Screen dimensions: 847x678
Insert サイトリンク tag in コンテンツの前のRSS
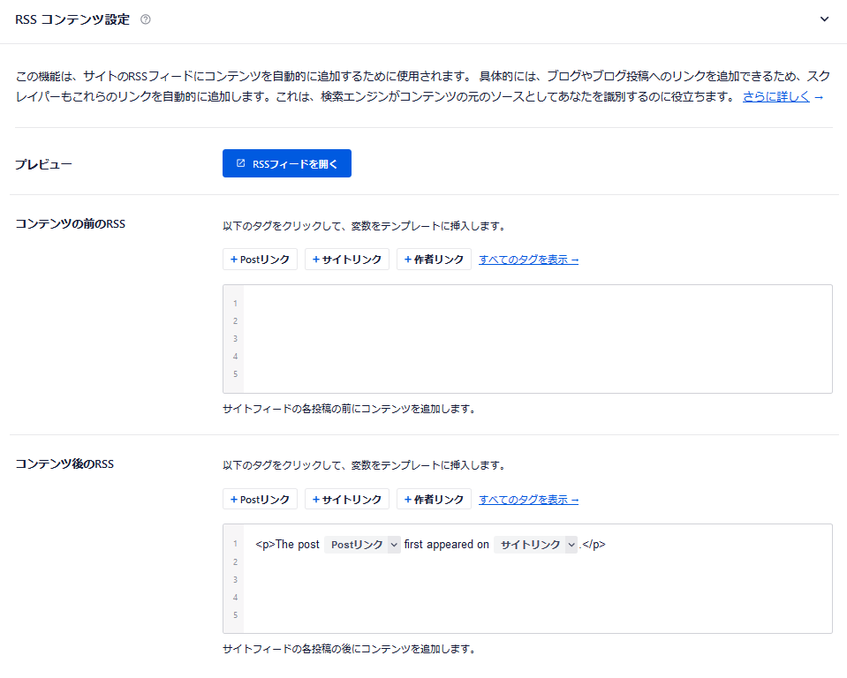346,260
